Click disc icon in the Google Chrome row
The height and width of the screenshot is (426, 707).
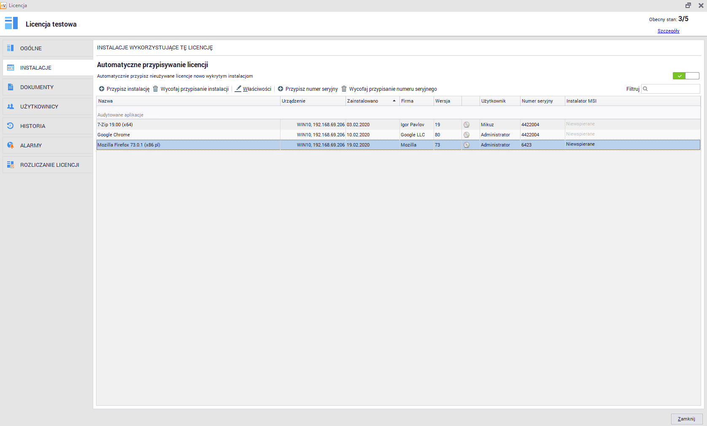[467, 135]
